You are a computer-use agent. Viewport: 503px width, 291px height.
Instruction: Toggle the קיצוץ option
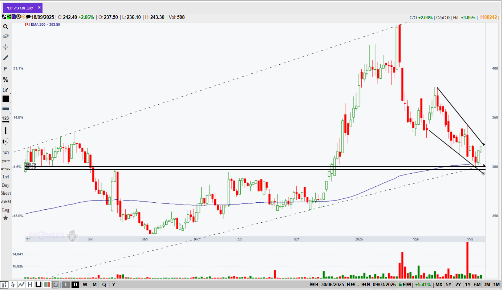click(5, 161)
